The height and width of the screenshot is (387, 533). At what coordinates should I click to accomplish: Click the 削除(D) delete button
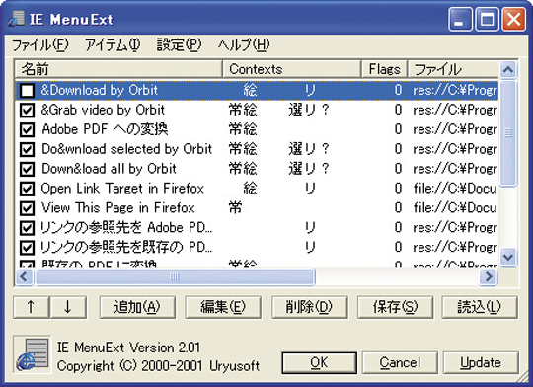click(x=309, y=307)
